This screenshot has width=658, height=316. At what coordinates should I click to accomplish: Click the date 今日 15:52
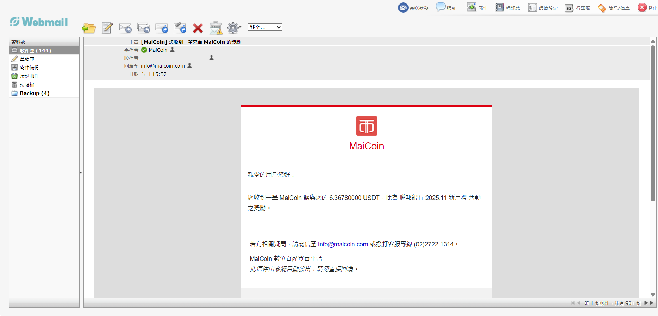pyautogui.click(x=154, y=74)
